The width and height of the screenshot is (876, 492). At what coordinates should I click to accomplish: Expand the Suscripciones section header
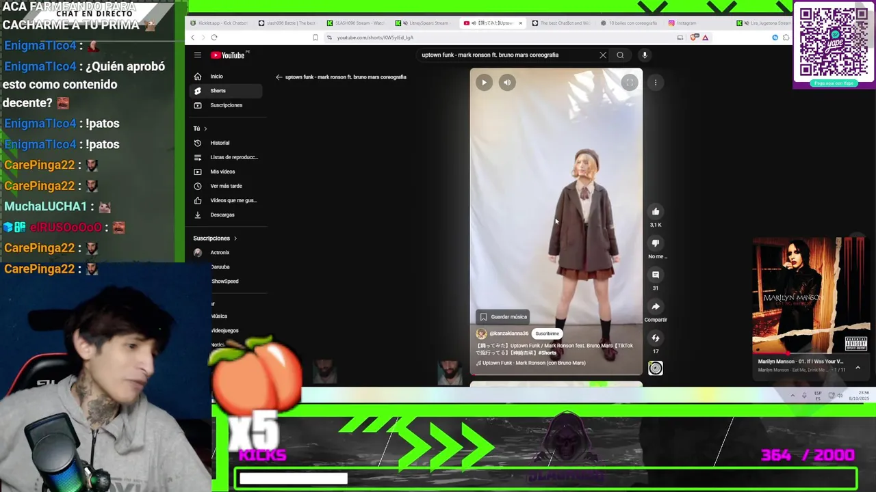coord(215,238)
